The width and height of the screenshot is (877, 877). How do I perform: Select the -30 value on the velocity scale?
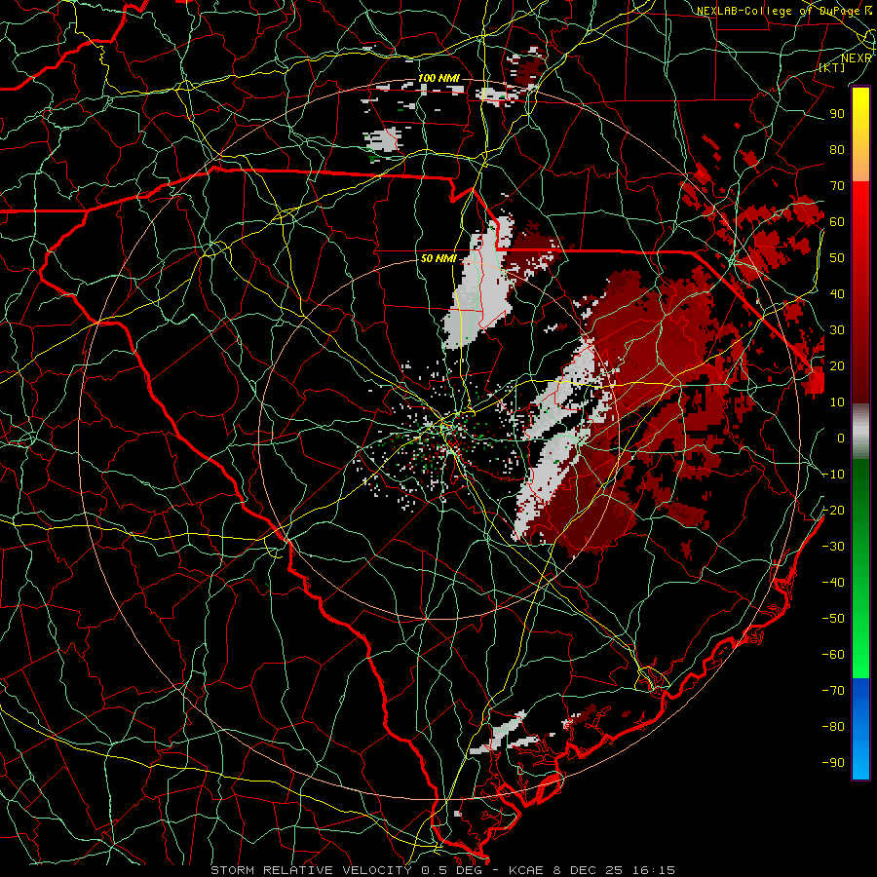coord(833,547)
